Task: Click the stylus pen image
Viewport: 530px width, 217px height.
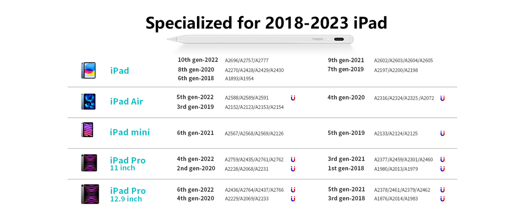Action: pyautogui.click(x=260, y=39)
